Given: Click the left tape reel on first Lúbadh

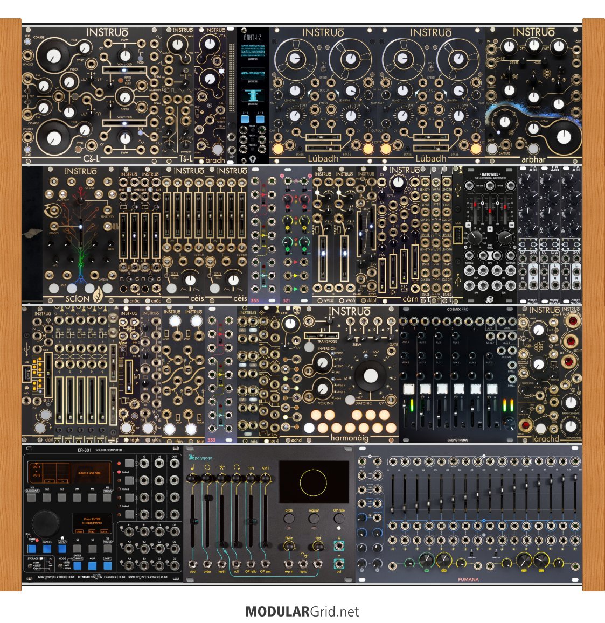Looking at the screenshot, I should 294,58.
